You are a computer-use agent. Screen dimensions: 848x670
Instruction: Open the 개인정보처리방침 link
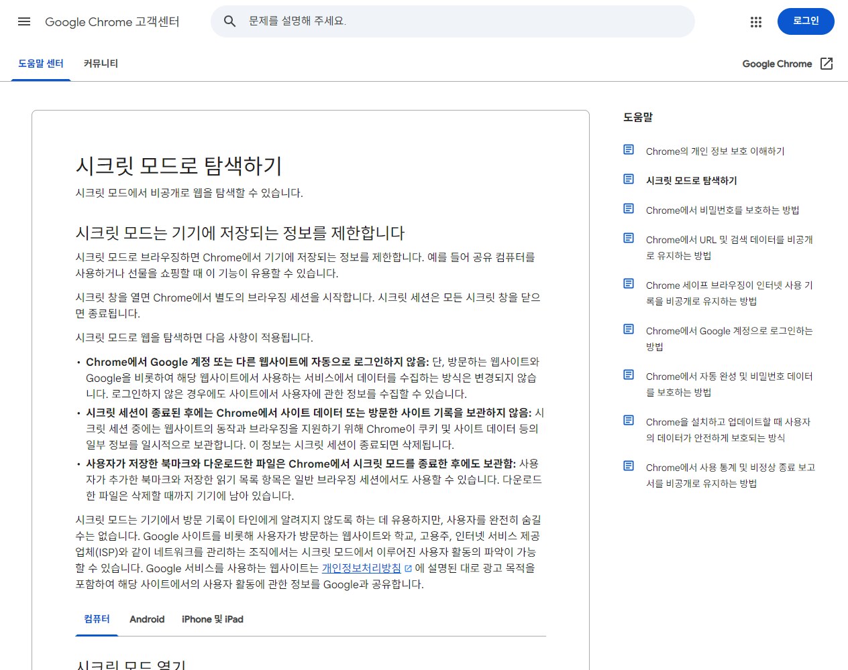pyautogui.click(x=362, y=568)
